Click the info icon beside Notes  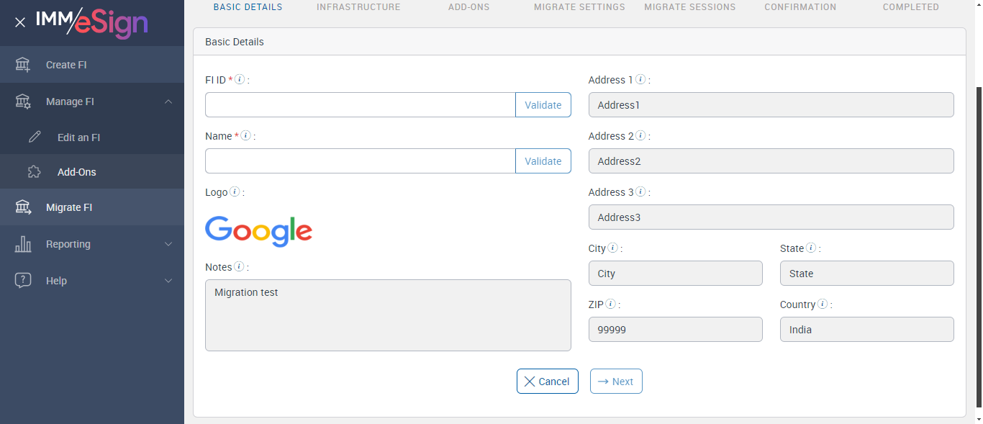pyautogui.click(x=239, y=267)
